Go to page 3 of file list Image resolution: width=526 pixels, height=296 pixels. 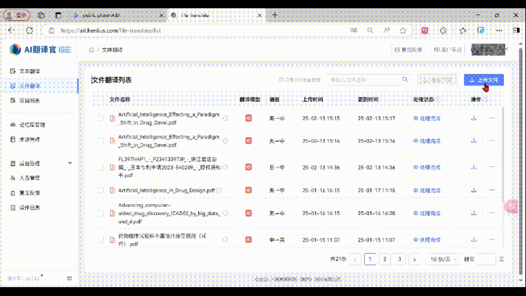[399, 259]
